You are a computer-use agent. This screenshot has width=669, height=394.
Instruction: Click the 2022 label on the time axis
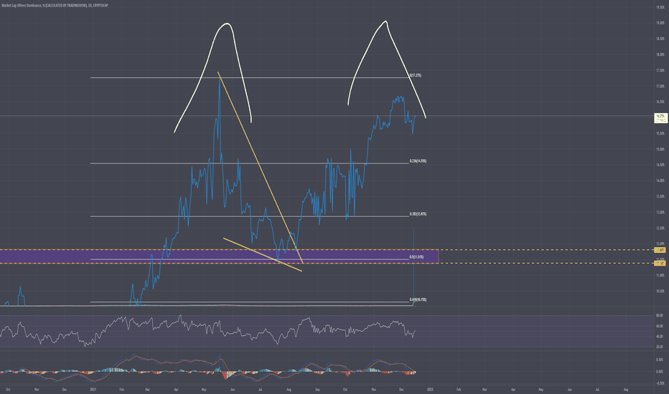(430, 389)
